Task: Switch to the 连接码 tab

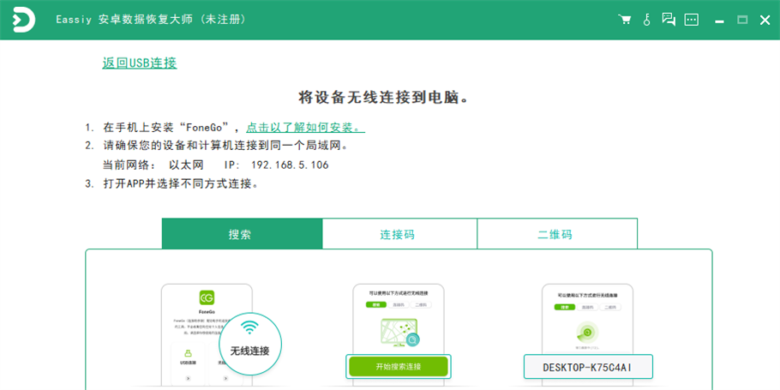Action: (399, 234)
